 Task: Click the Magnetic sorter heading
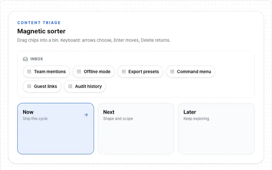(42, 31)
